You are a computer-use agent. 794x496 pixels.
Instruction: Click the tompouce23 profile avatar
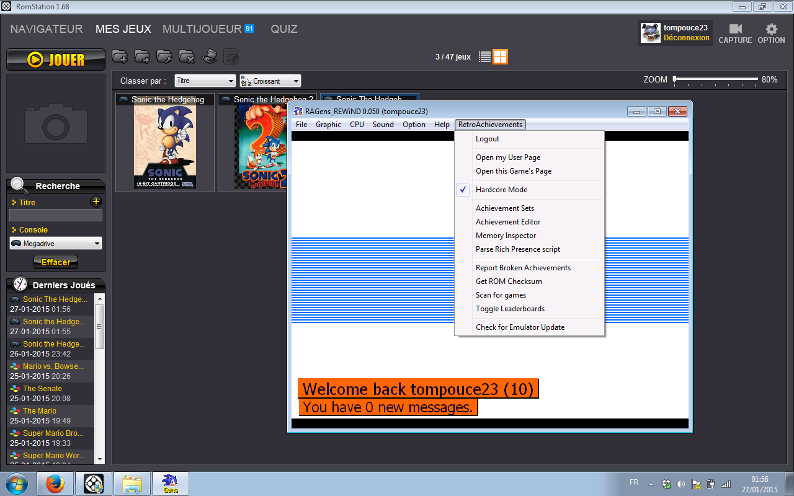click(651, 33)
